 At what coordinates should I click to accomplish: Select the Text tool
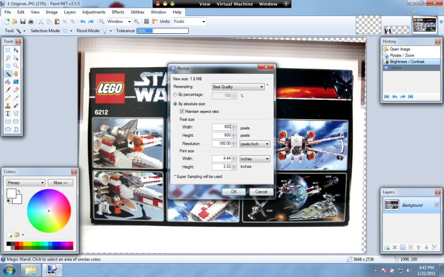click(x=8, y=114)
